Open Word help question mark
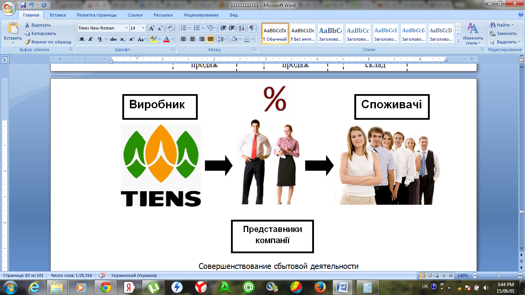 click(520, 15)
